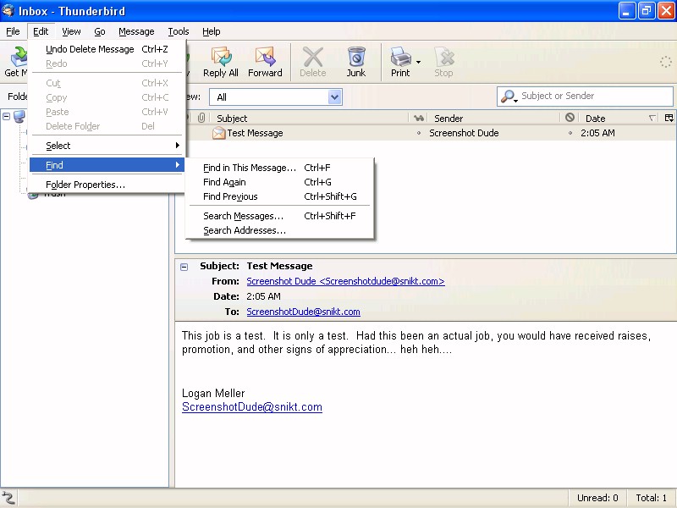Click the 2:05 AM date cell

click(597, 133)
